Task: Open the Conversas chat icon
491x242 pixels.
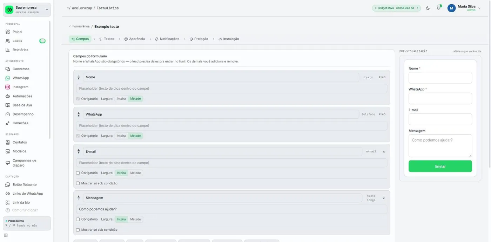Action: (8, 69)
